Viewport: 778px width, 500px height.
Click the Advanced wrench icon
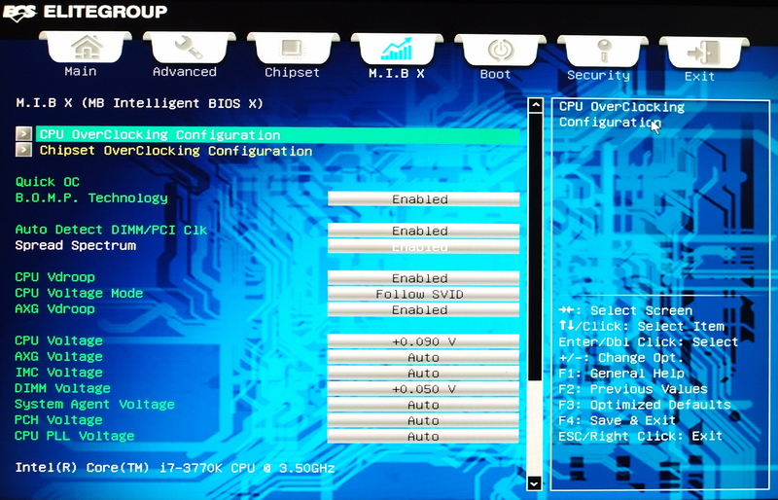pyautogui.click(x=189, y=48)
